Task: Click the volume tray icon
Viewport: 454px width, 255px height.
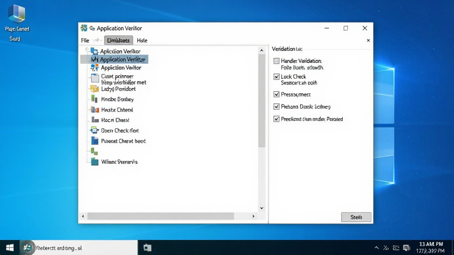Action: click(x=407, y=248)
